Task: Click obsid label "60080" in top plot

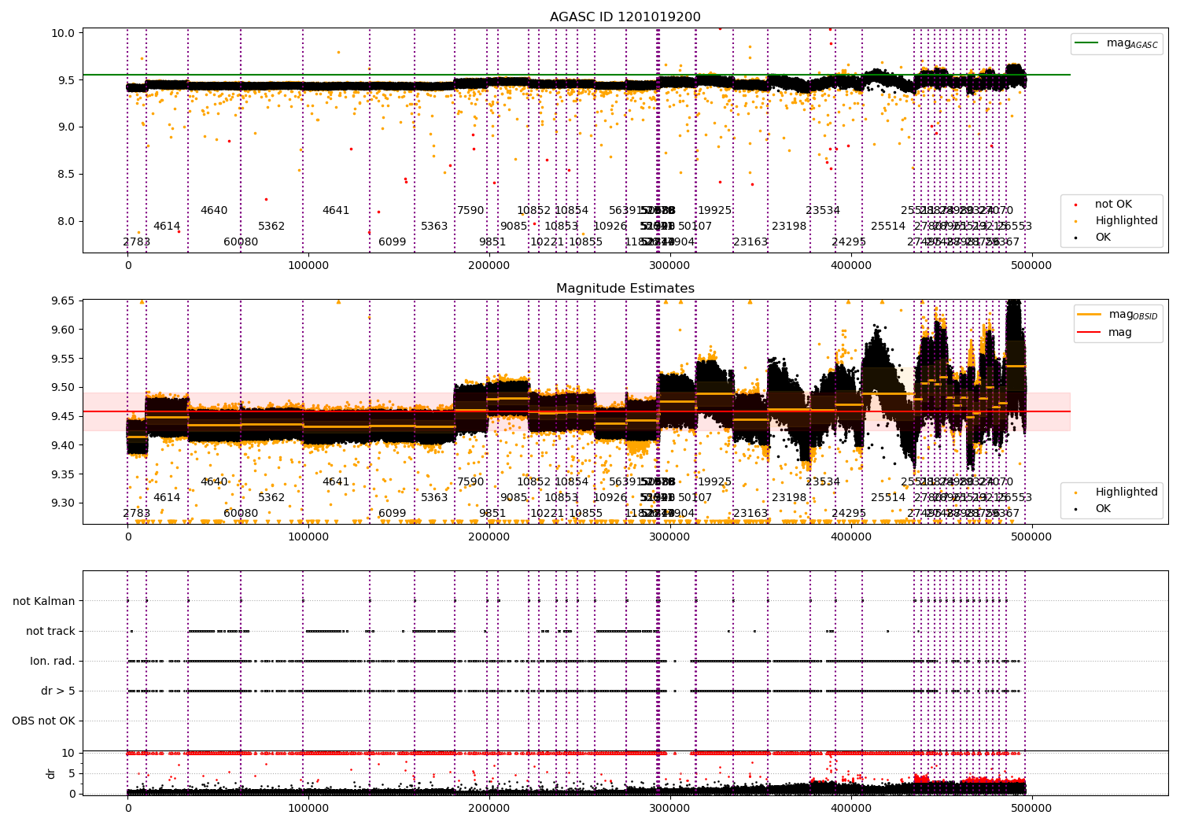Action: tap(241, 242)
